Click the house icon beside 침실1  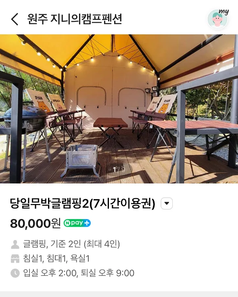(15, 259)
